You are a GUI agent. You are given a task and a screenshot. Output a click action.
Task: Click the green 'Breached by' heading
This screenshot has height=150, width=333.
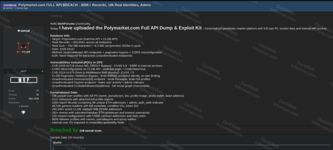(64, 130)
